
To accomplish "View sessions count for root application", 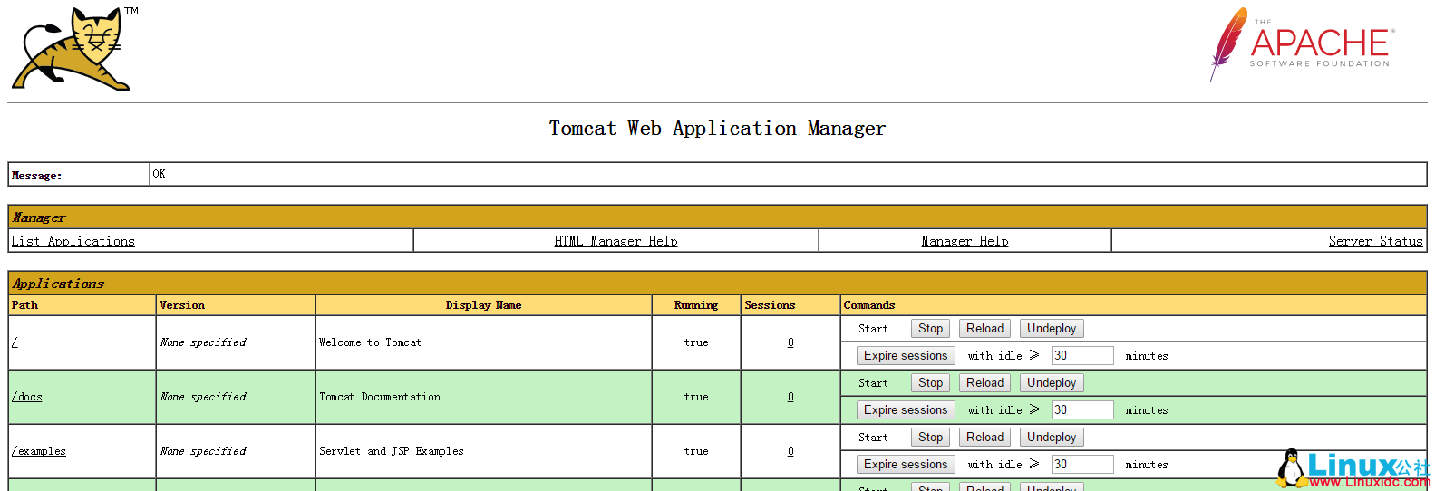I will click(790, 342).
